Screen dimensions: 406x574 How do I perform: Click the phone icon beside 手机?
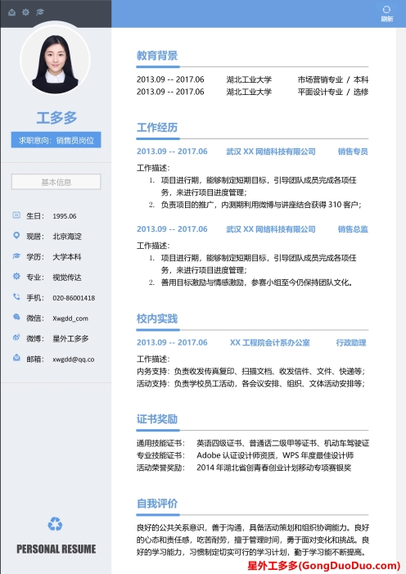click(16, 296)
